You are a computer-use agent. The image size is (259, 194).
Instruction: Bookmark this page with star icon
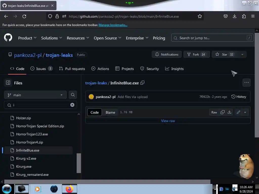(200, 16)
